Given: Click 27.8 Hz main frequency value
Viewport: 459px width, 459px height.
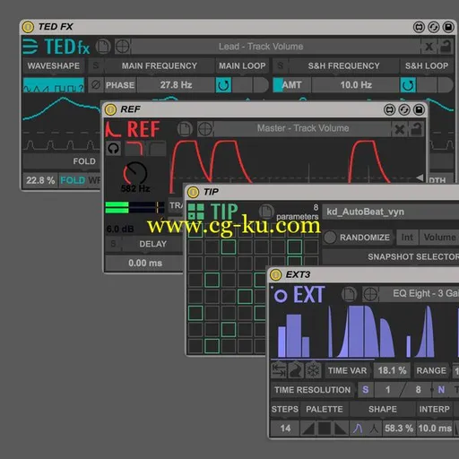Looking at the screenshot, I should tap(176, 85).
